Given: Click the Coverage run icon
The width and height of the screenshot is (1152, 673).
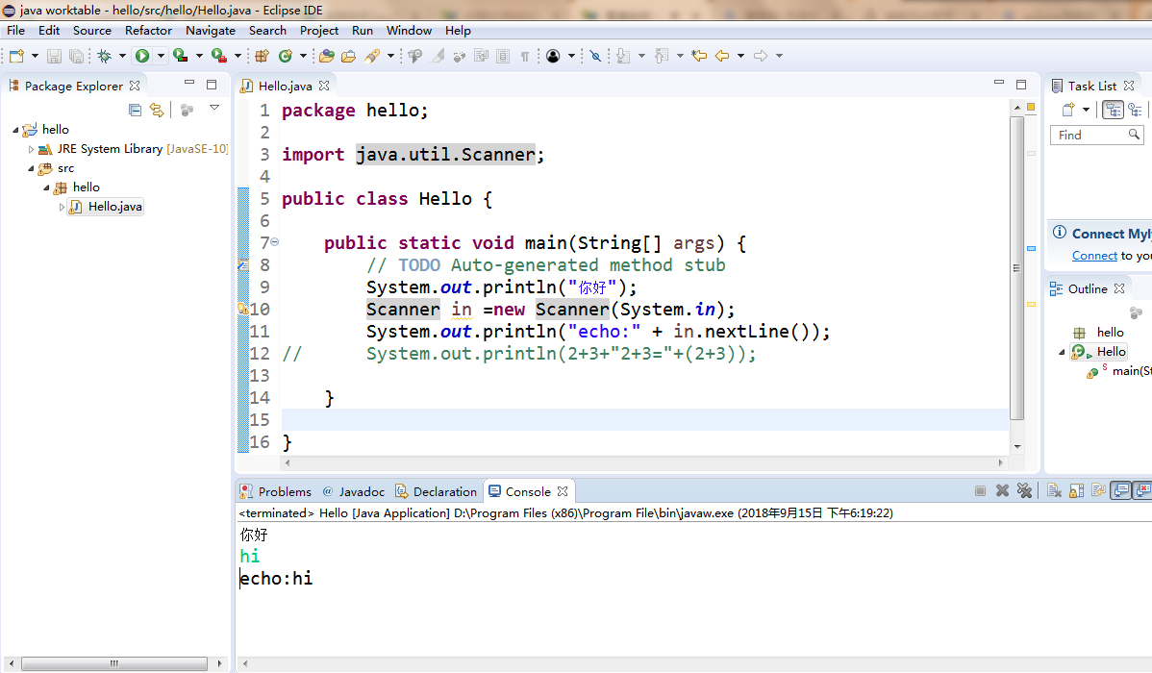Looking at the screenshot, I should click(x=180, y=56).
